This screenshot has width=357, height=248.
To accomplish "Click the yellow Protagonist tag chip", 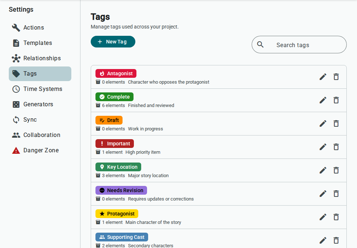I will pos(117,214).
